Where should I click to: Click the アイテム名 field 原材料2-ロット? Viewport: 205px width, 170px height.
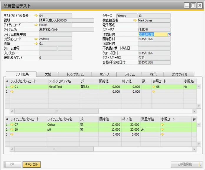click(x=66, y=30)
